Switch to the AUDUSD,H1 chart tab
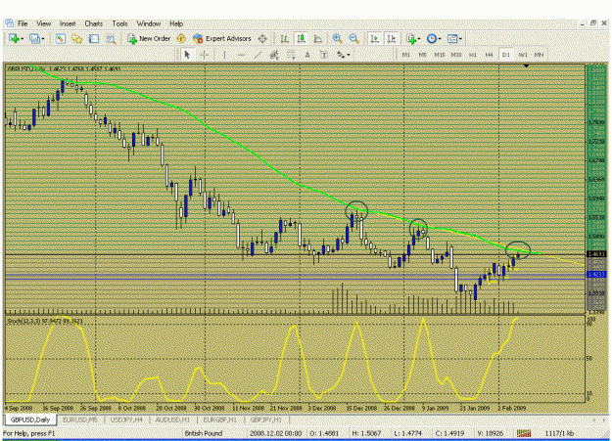612x441 pixels. pyautogui.click(x=173, y=419)
